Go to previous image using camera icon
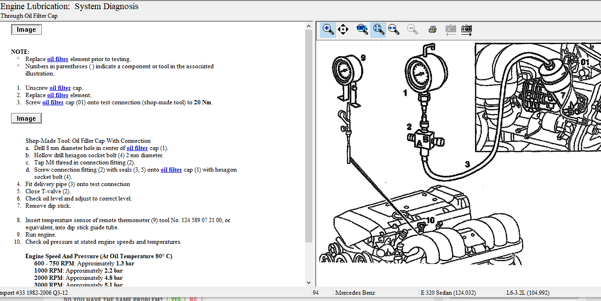The width and height of the screenshot is (601, 301). tap(450, 29)
